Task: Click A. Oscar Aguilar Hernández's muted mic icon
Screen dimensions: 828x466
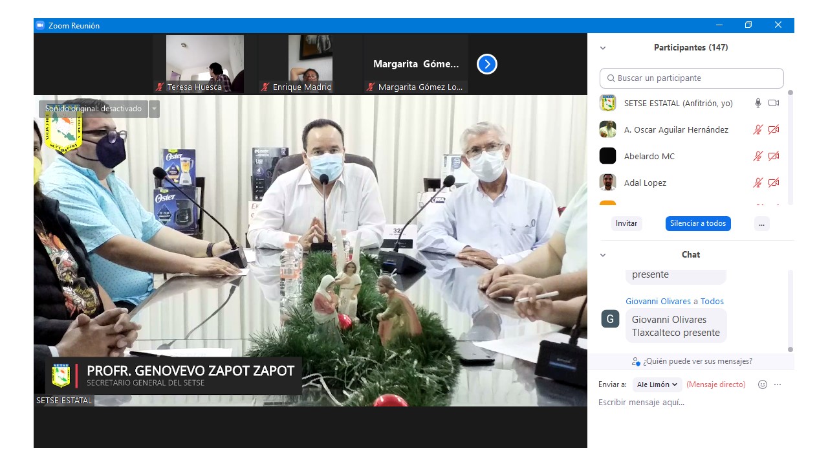Action: point(757,129)
